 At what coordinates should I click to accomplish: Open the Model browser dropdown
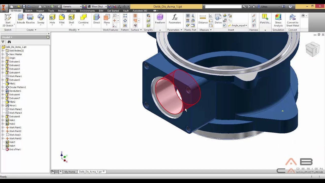7,37
